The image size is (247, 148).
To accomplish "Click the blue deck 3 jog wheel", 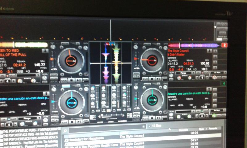I will pos(72,103).
